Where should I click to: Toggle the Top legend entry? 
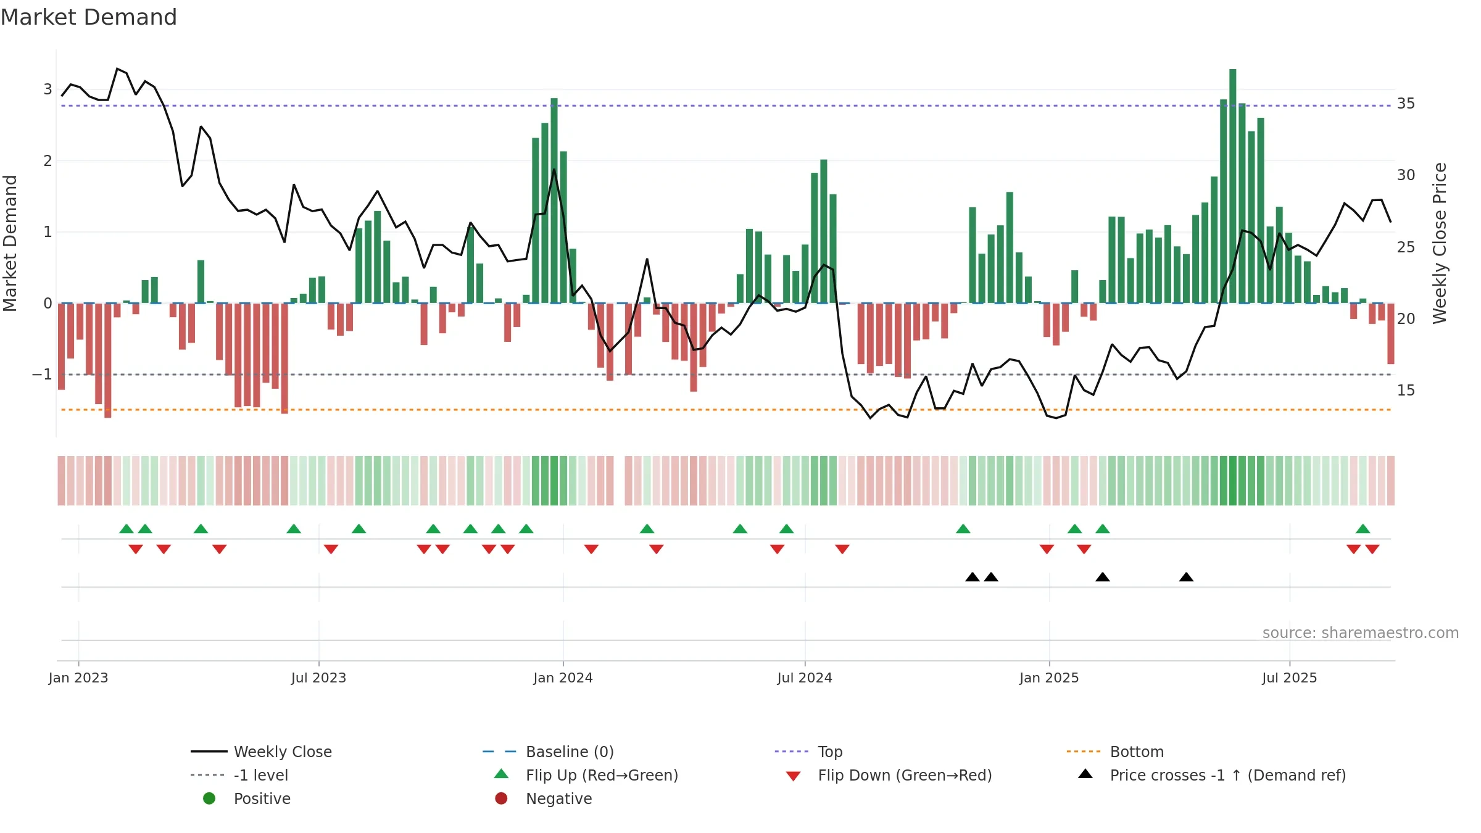830,752
